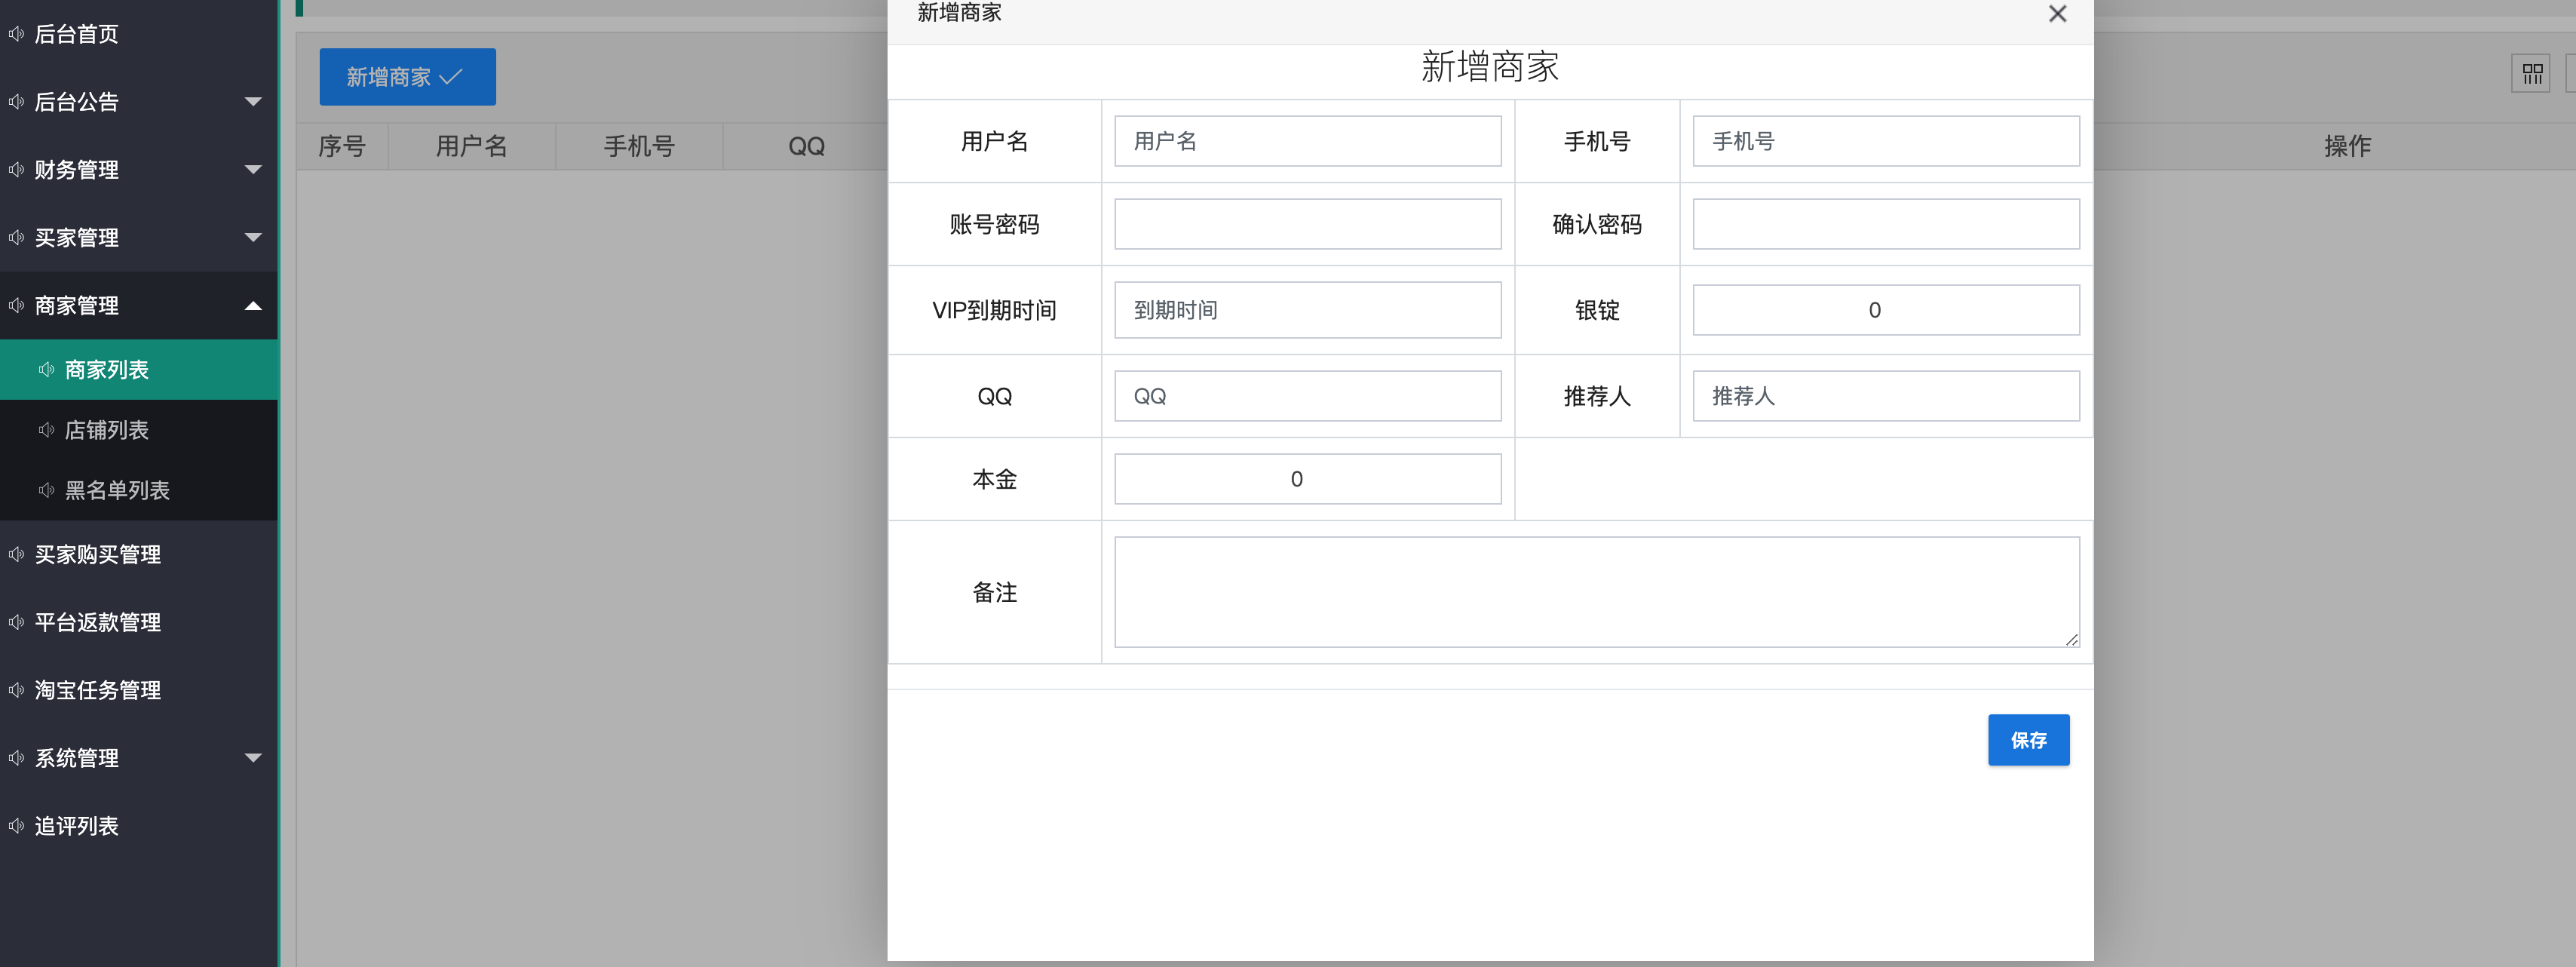Image resolution: width=2576 pixels, height=967 pixels.
Task: Click speaker icon beside 平台返款管理
Action: coord(17,622)
